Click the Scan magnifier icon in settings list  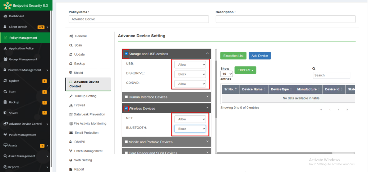(x=71, y=46)
